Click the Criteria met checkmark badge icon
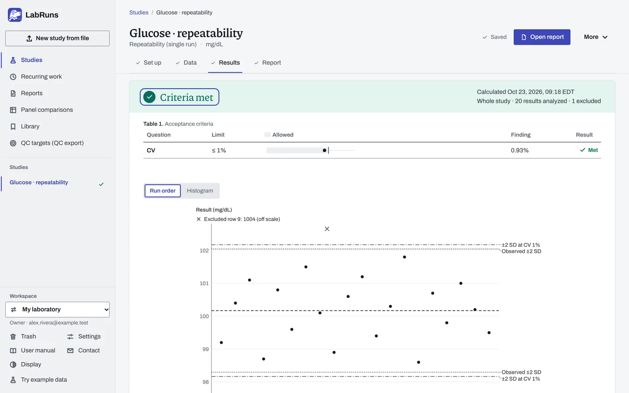 [149, 97]
